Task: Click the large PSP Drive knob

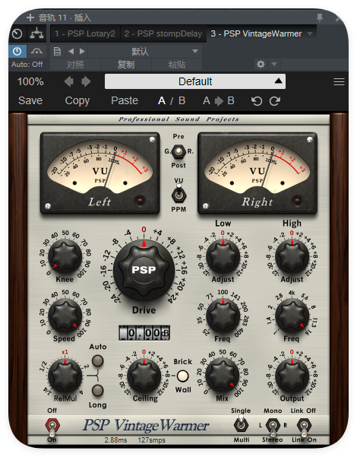Action: tap(144, 270)
